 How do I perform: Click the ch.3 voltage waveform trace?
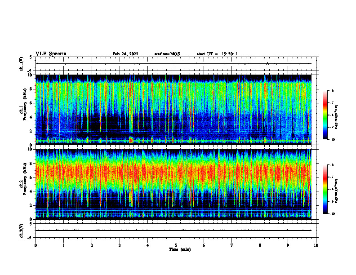tap(174, 231)
